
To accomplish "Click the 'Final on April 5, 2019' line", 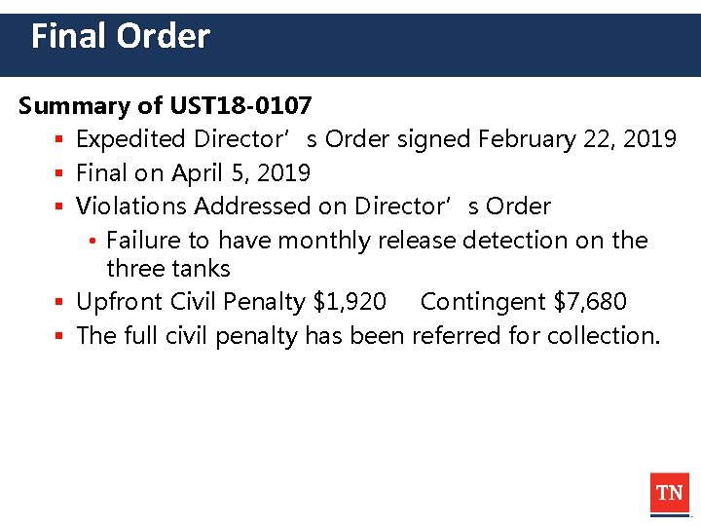I will pos(193,173).
